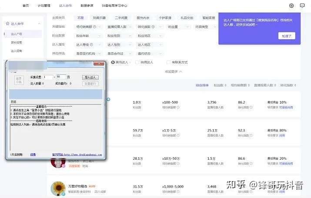Click 场均销售额 info icon in ¥1万-5万 row

178,135
